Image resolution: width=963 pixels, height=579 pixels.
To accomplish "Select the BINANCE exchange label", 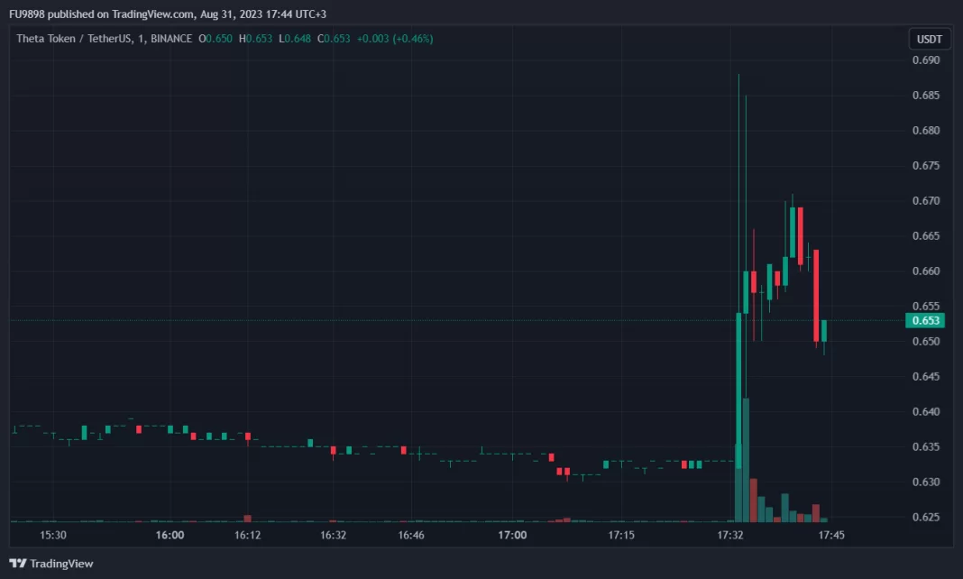I will (x=171, y=39).
